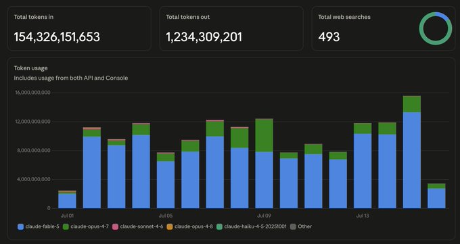Select the claude-opus-4-8 orange legend swatch
Screen dimensions: 460x244
[x=170, y=226]
